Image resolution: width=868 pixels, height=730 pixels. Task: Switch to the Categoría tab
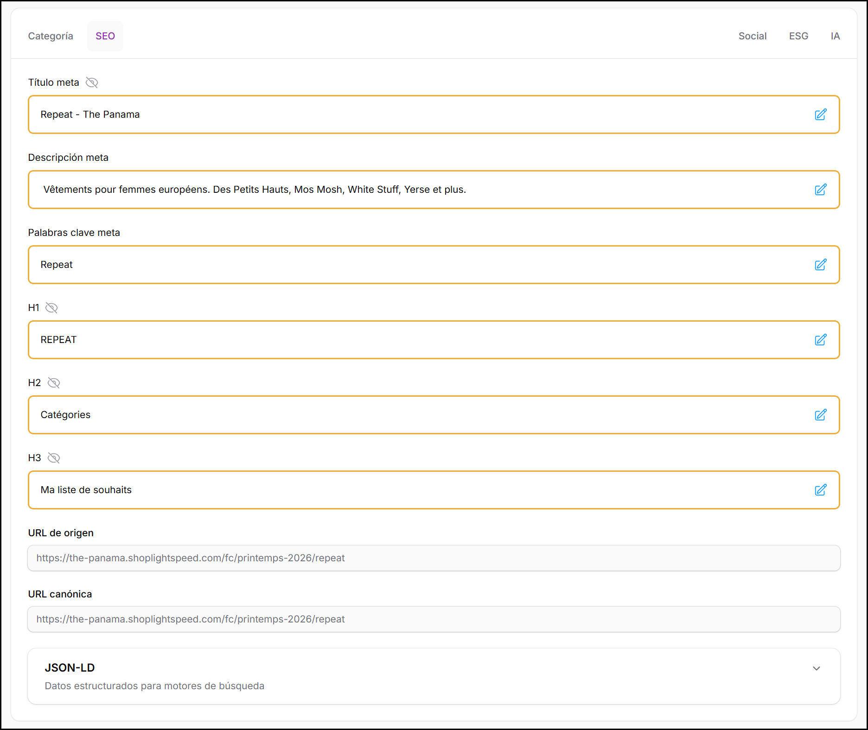[x=51, y=36]
